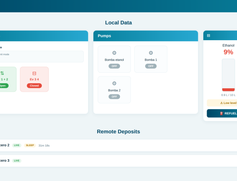Click the LIVE badge on row 2
The image size is (237, 181).
pos(17,145)
